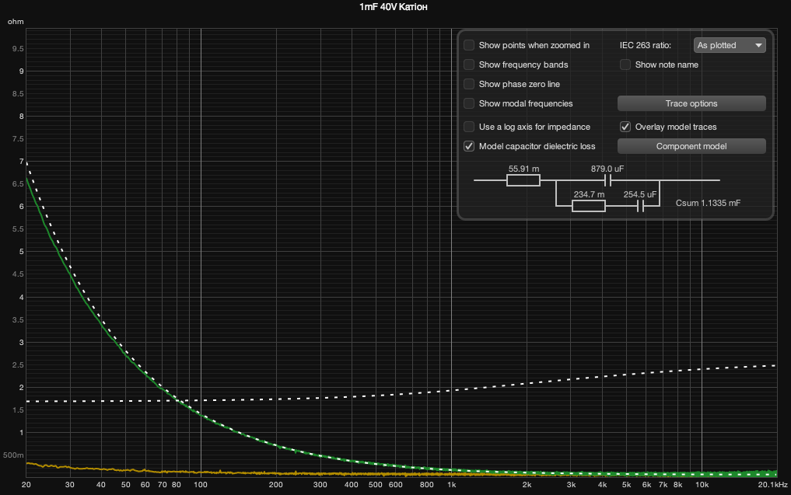Enable Show points when zoomed in
Screen dimensions: 791x495
click(x=469, y=45)
